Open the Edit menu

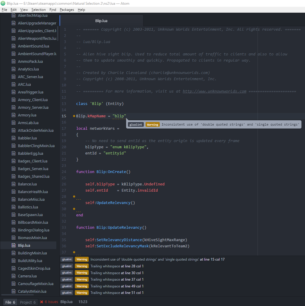tap(14, 10)
